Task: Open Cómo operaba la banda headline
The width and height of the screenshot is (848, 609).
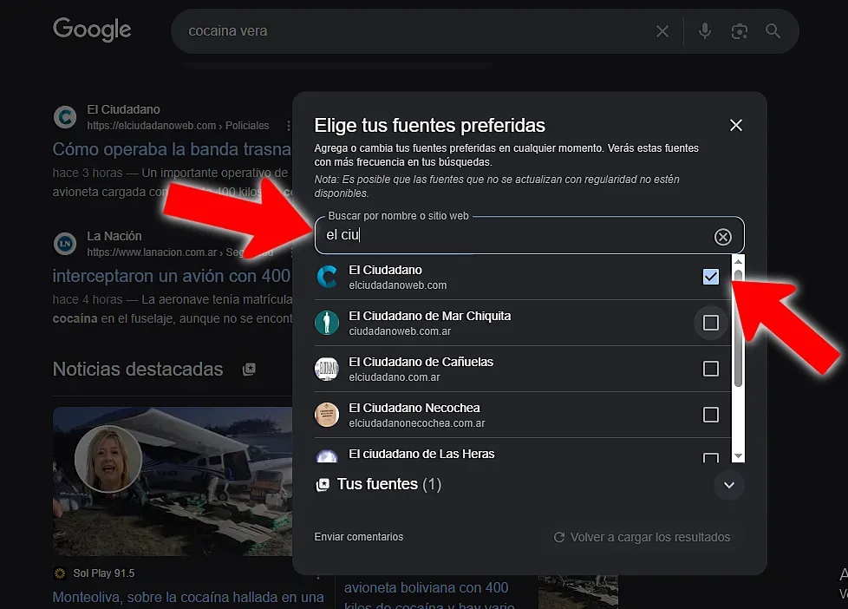Action: pyautogui.click(x=172, y=149)
